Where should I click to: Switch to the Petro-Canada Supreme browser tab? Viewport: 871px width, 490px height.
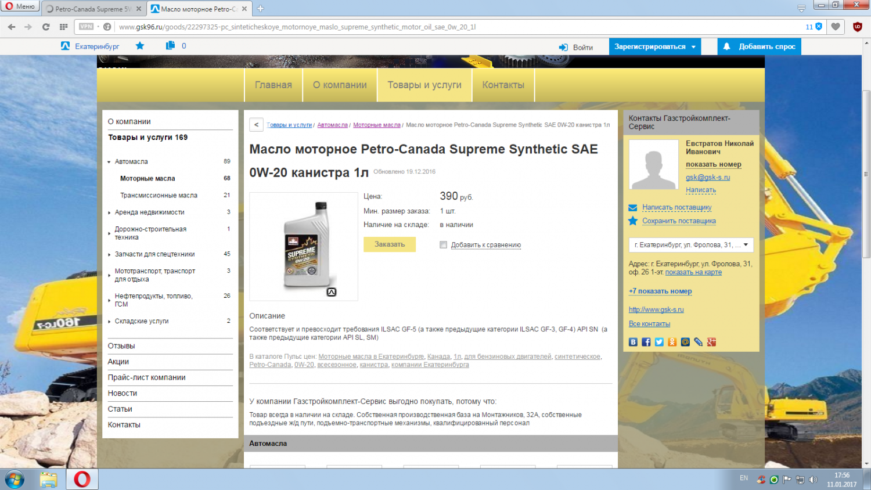(x=93, y=9)
